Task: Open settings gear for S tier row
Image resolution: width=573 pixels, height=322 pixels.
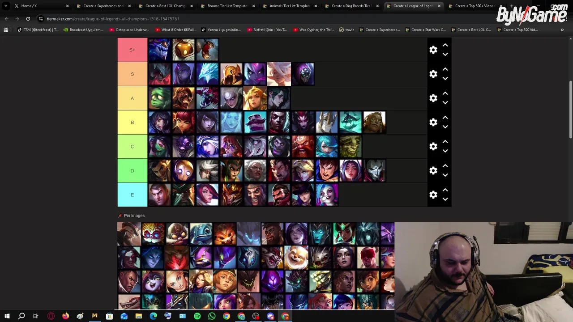Action: (433, 74)
